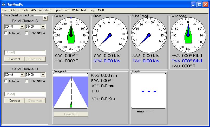
Task: Expand the COM9 port dropdown
Action: click(x=22, y=75)
